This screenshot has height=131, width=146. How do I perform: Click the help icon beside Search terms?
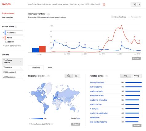pyautogui.click(x=16, y=27)
